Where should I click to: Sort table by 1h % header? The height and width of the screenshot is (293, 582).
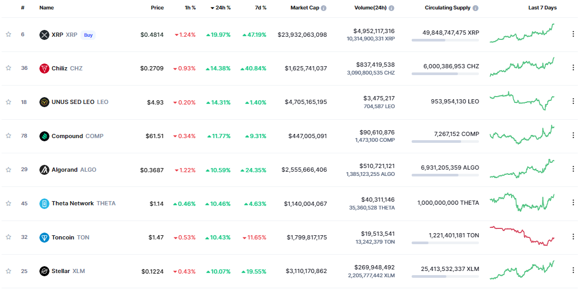(x=190, y=8)
